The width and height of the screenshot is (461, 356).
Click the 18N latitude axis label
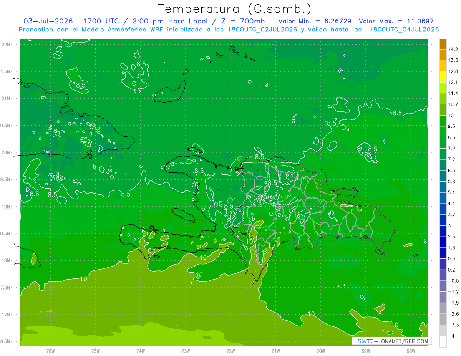pyautogui.click(x=7, y=260)
